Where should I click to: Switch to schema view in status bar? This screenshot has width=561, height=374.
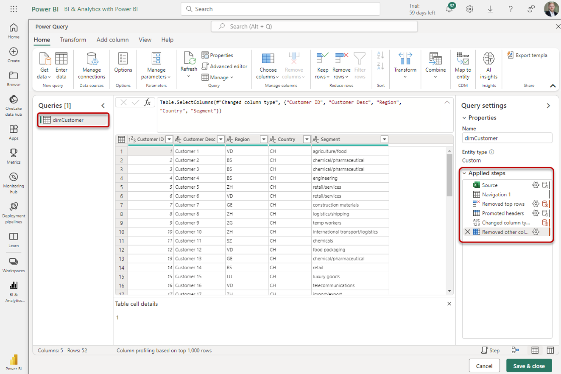(550, 350)
